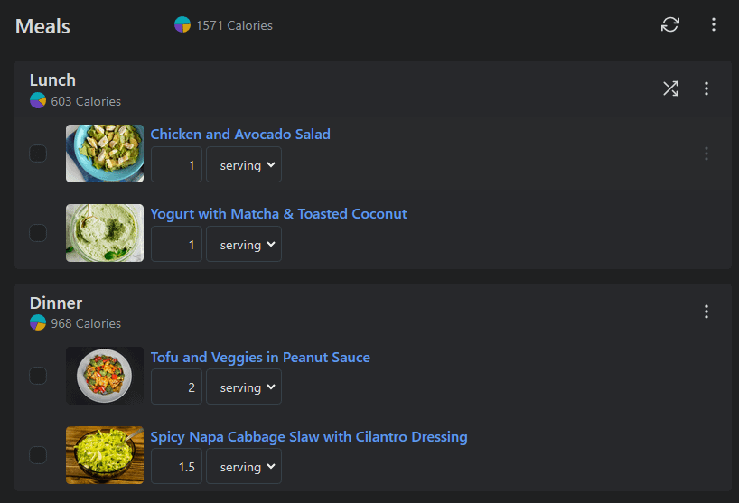
Task: Open the Meals kebab options menu
Action: pyautogui.click(x=714, y=24)
